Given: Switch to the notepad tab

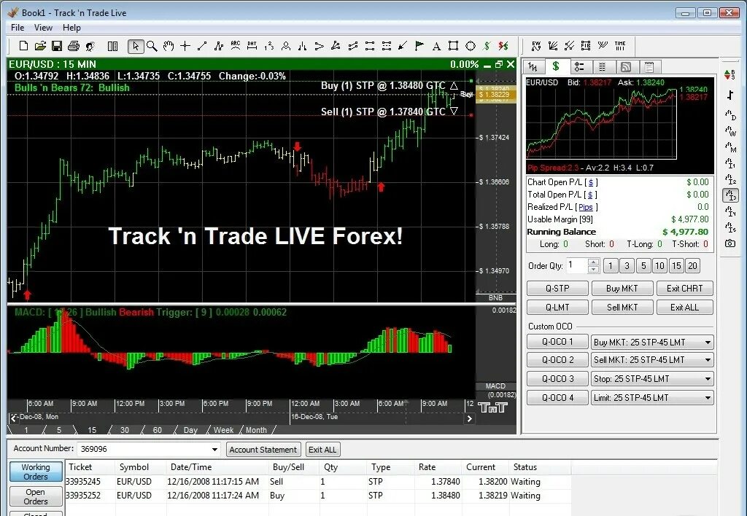Looking at the screenshot, I should [649, 67].
